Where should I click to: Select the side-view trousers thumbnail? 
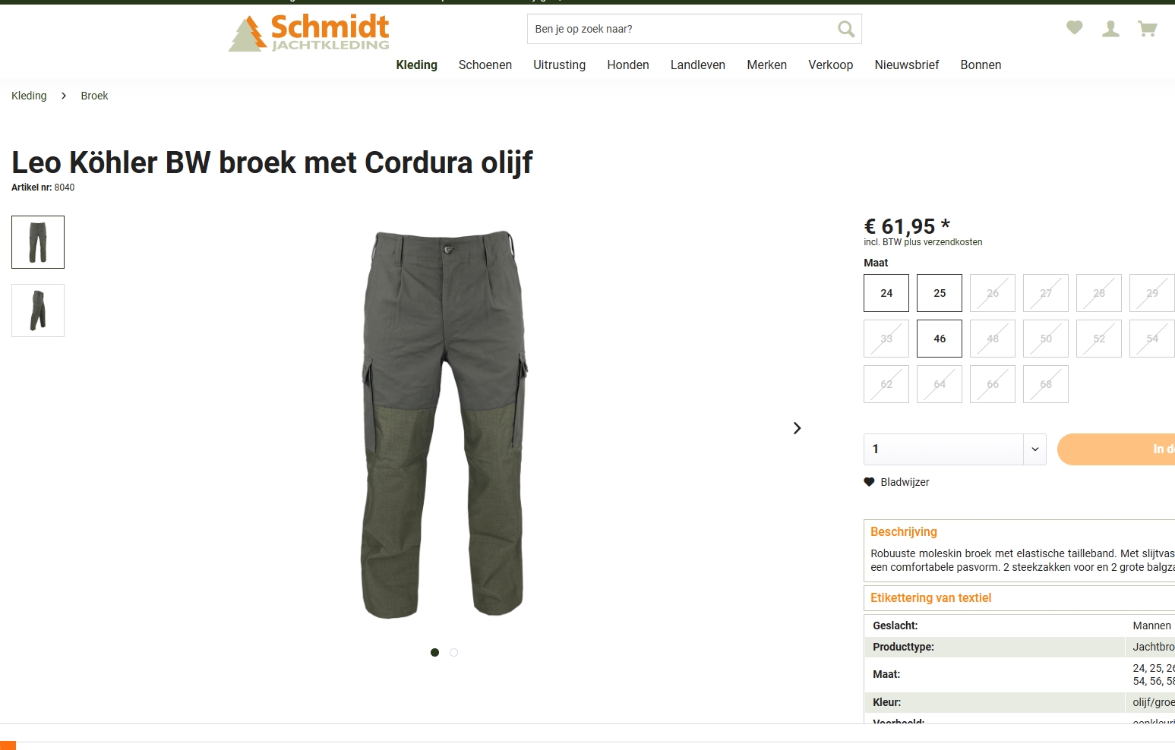click(x=38, y=310)
